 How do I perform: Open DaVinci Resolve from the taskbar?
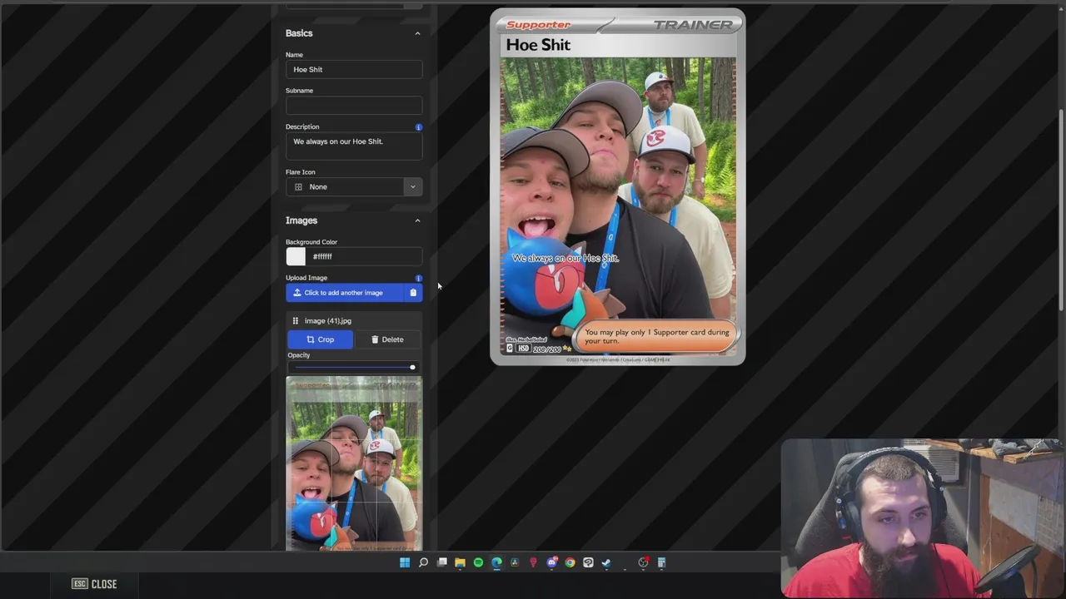(515, 563)
